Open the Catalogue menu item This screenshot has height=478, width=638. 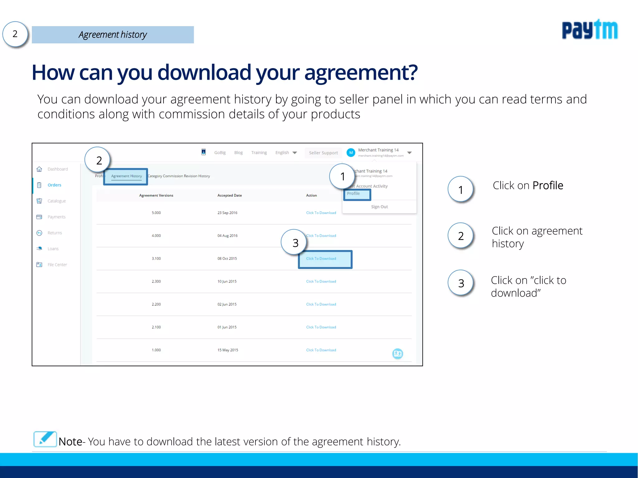[x=57, y=201]
